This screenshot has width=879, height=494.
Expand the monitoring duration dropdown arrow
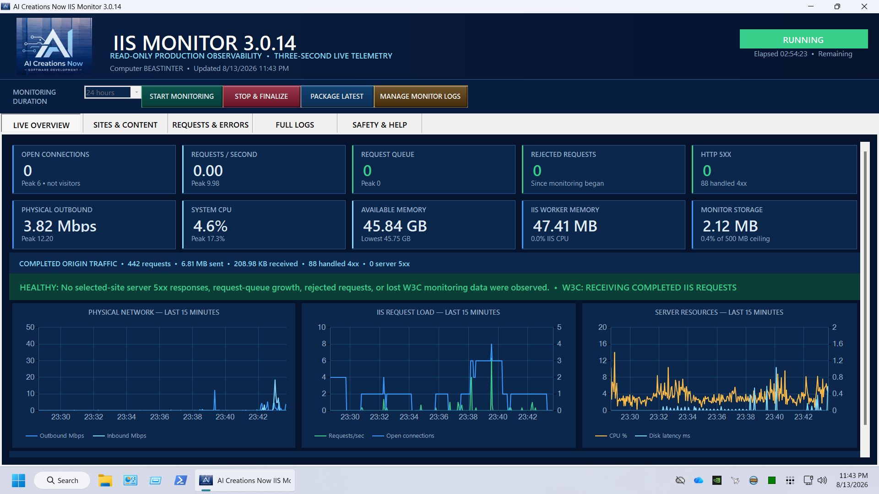coord(136,92)
